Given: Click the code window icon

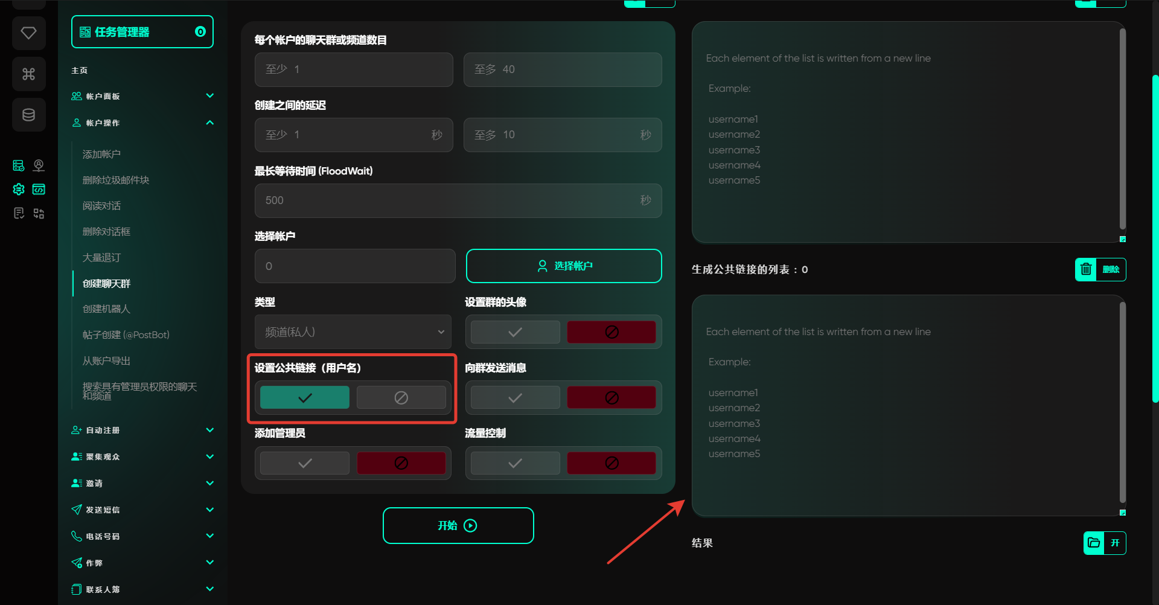Looking at the screenshot, I should click(39, 190).
